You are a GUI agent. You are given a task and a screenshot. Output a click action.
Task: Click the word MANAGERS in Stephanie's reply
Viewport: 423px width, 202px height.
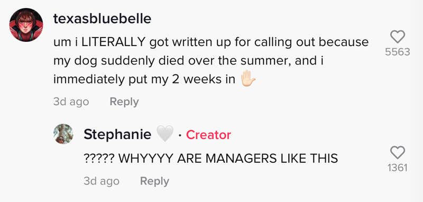tap(241, 158)
